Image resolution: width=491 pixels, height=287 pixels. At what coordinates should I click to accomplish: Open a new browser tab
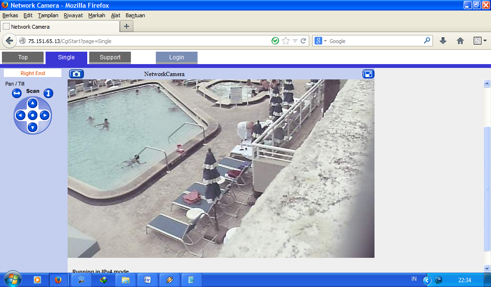click(x=127, y=26)
